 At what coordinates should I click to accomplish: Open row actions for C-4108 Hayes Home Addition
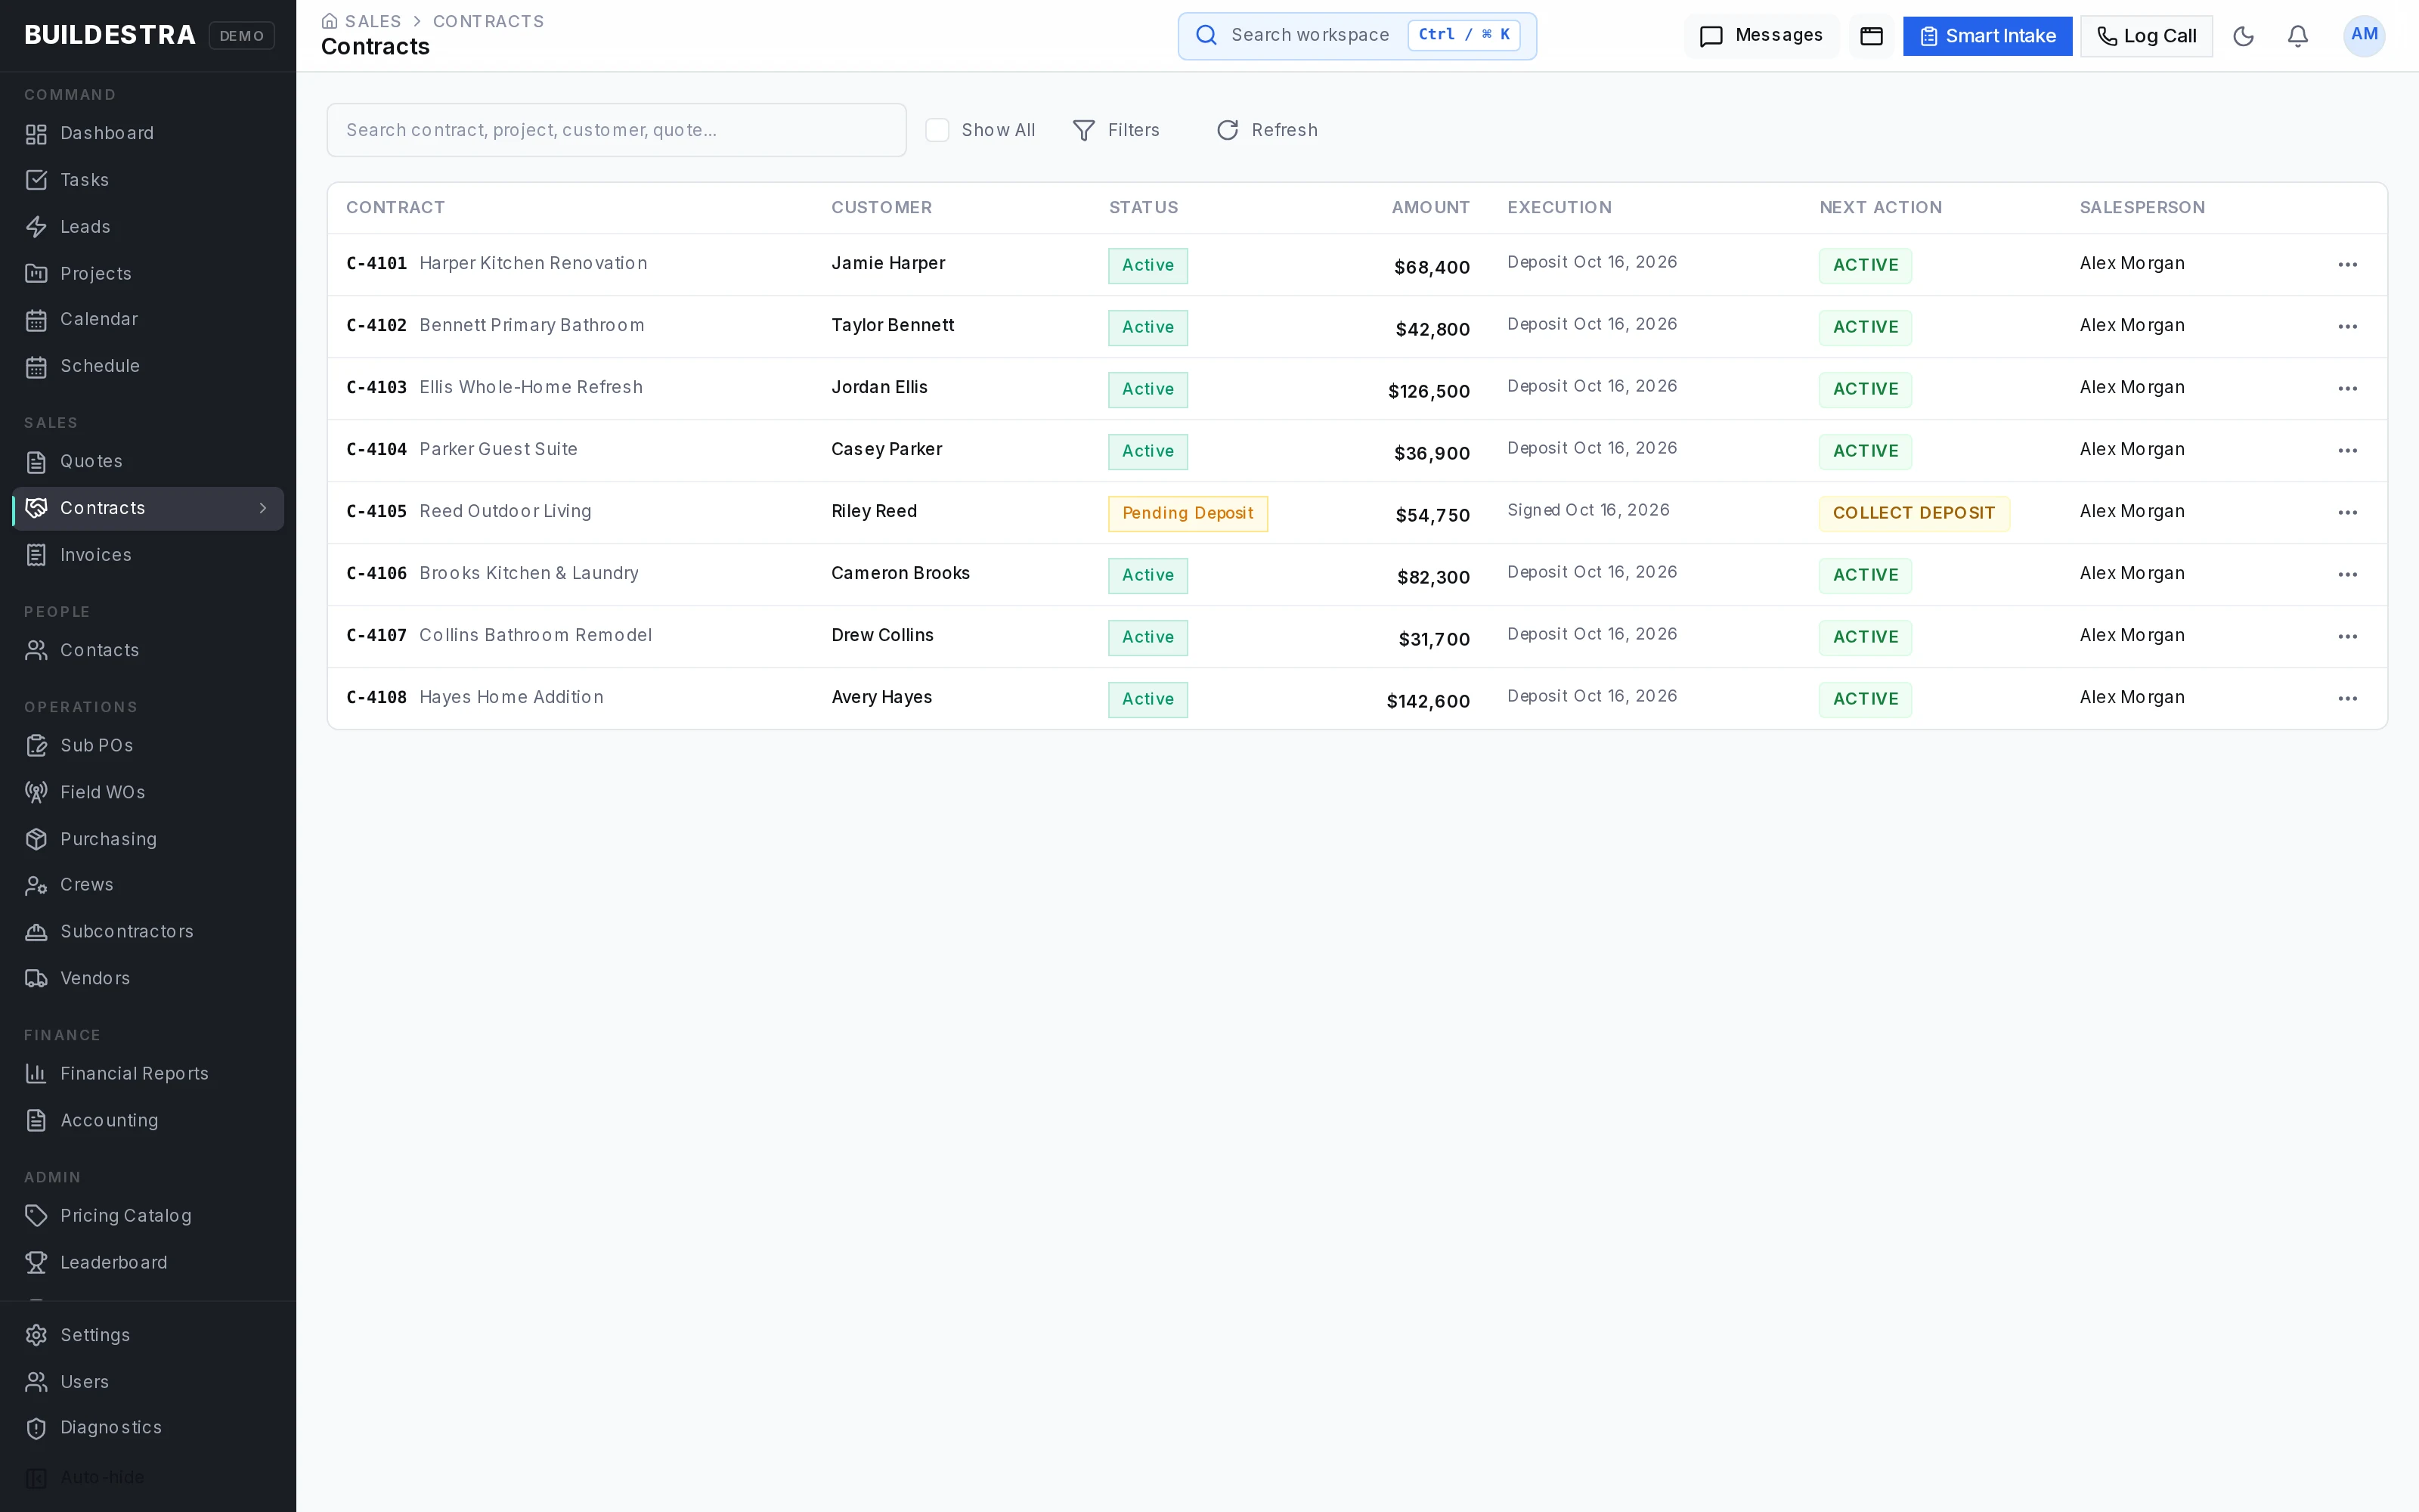2348,699
